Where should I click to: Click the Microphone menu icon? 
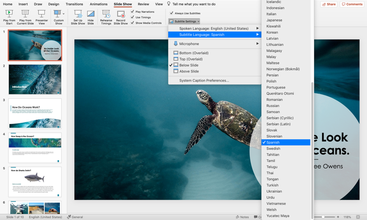point(176,43)
